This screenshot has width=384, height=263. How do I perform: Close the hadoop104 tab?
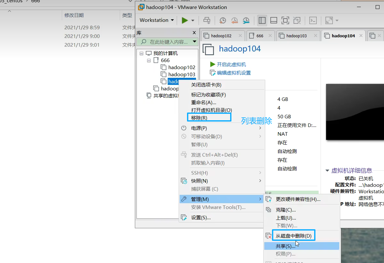click(x=361, y=36)
